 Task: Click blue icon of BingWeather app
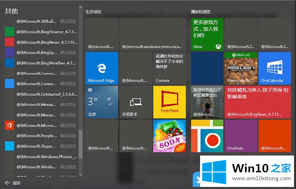click(9, 63)
